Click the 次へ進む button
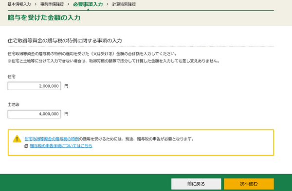The width and height of the screenshot is (292, 191). point(249,184)
